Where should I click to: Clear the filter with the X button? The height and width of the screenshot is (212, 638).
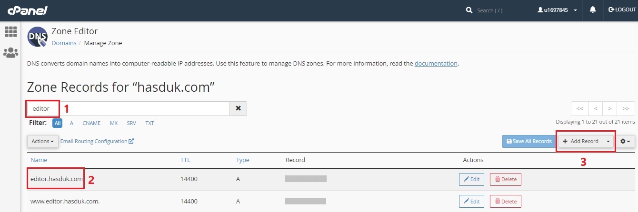tap(238, 108)
